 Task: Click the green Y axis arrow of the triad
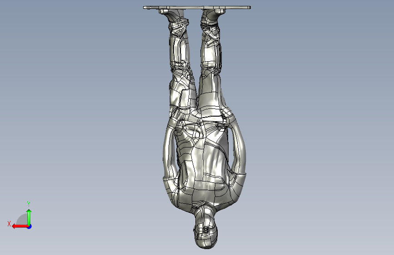tap(29, 217)
